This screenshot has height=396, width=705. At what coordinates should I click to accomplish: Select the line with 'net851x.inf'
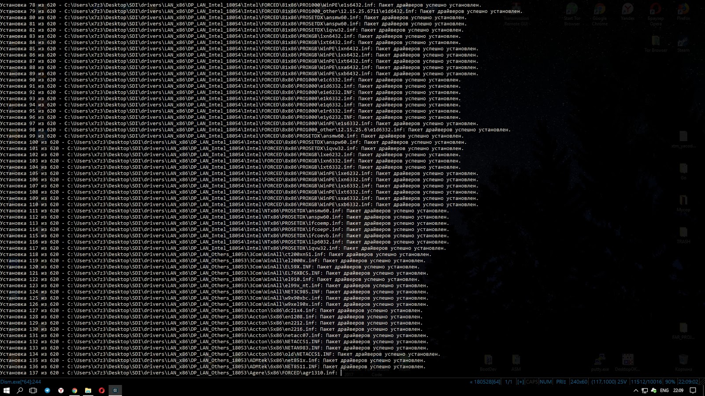click(x=213, y=360)
